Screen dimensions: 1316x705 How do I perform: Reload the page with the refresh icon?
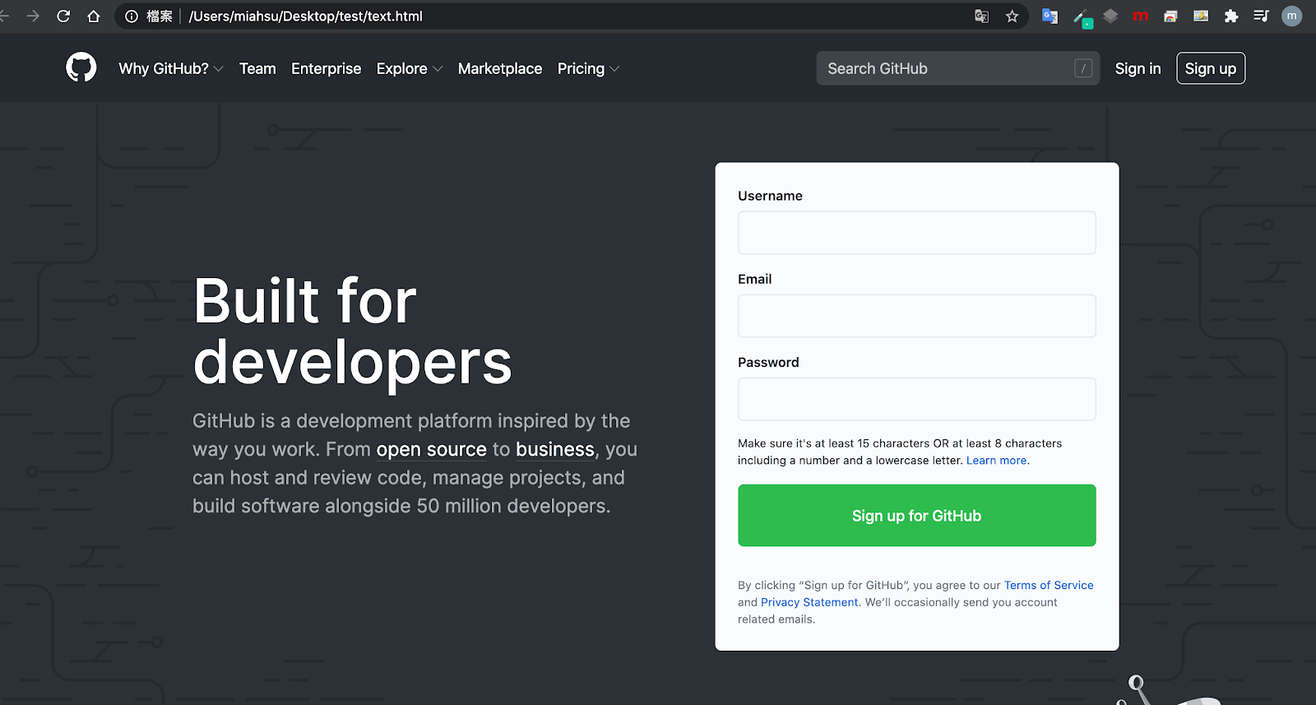63,16
